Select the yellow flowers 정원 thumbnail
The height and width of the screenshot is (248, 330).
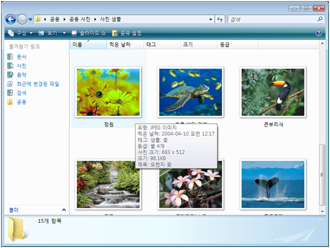108,92
